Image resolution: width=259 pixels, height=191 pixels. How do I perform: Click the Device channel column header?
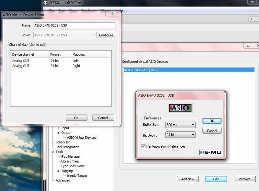pos(29,54)
